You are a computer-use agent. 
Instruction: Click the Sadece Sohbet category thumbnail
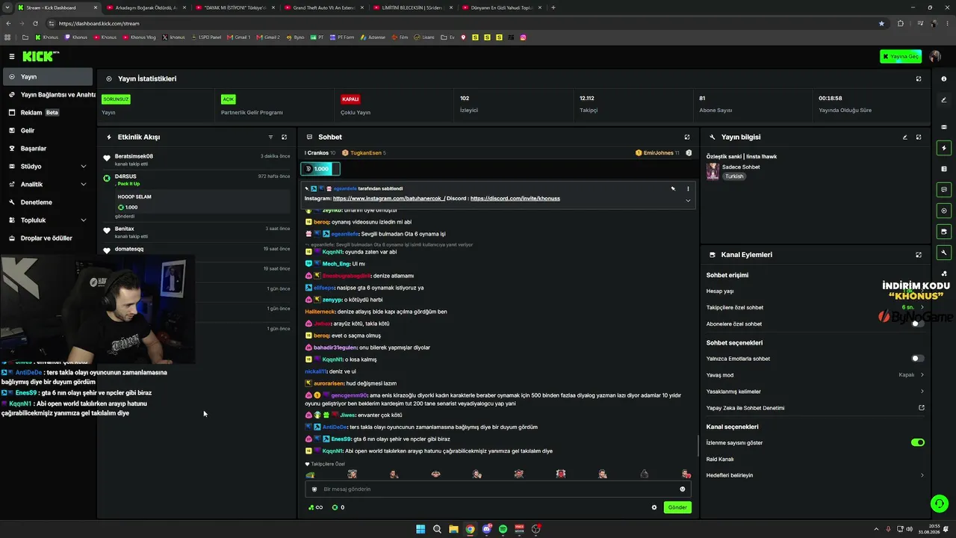coord(713,172)
